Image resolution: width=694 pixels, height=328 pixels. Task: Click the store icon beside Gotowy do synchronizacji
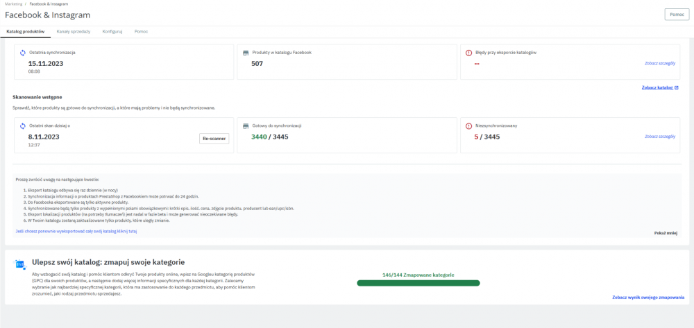[246, 126]
